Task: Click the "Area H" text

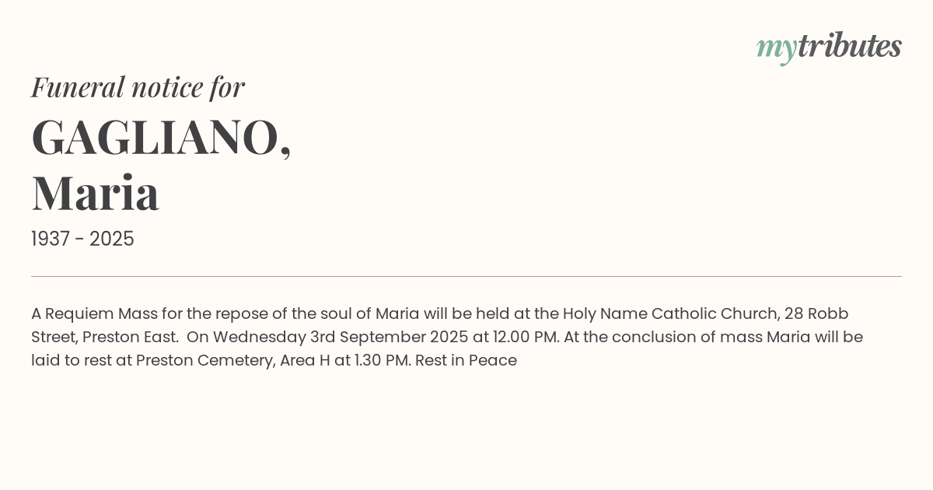Action: point(304,360)
